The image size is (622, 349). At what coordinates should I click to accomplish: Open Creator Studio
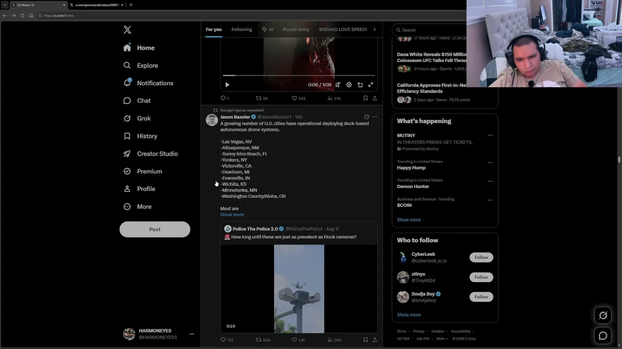[x=150, y=154]
